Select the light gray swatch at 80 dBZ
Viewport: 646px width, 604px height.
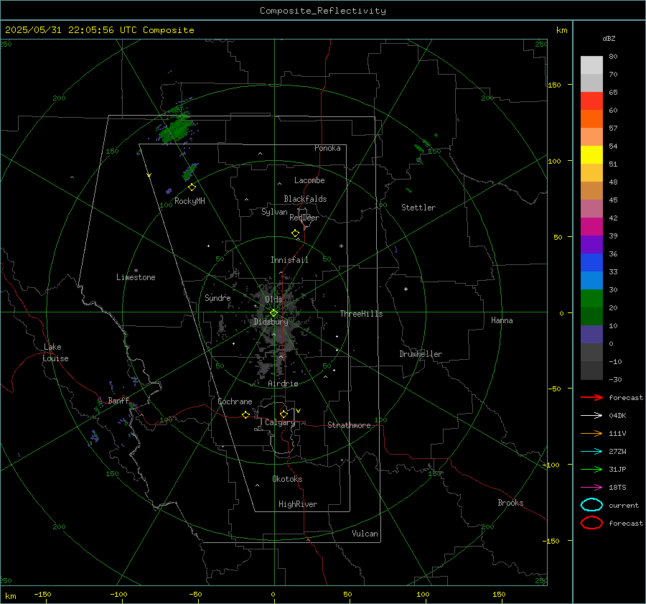pyautogui.click(x=591, y=65)
